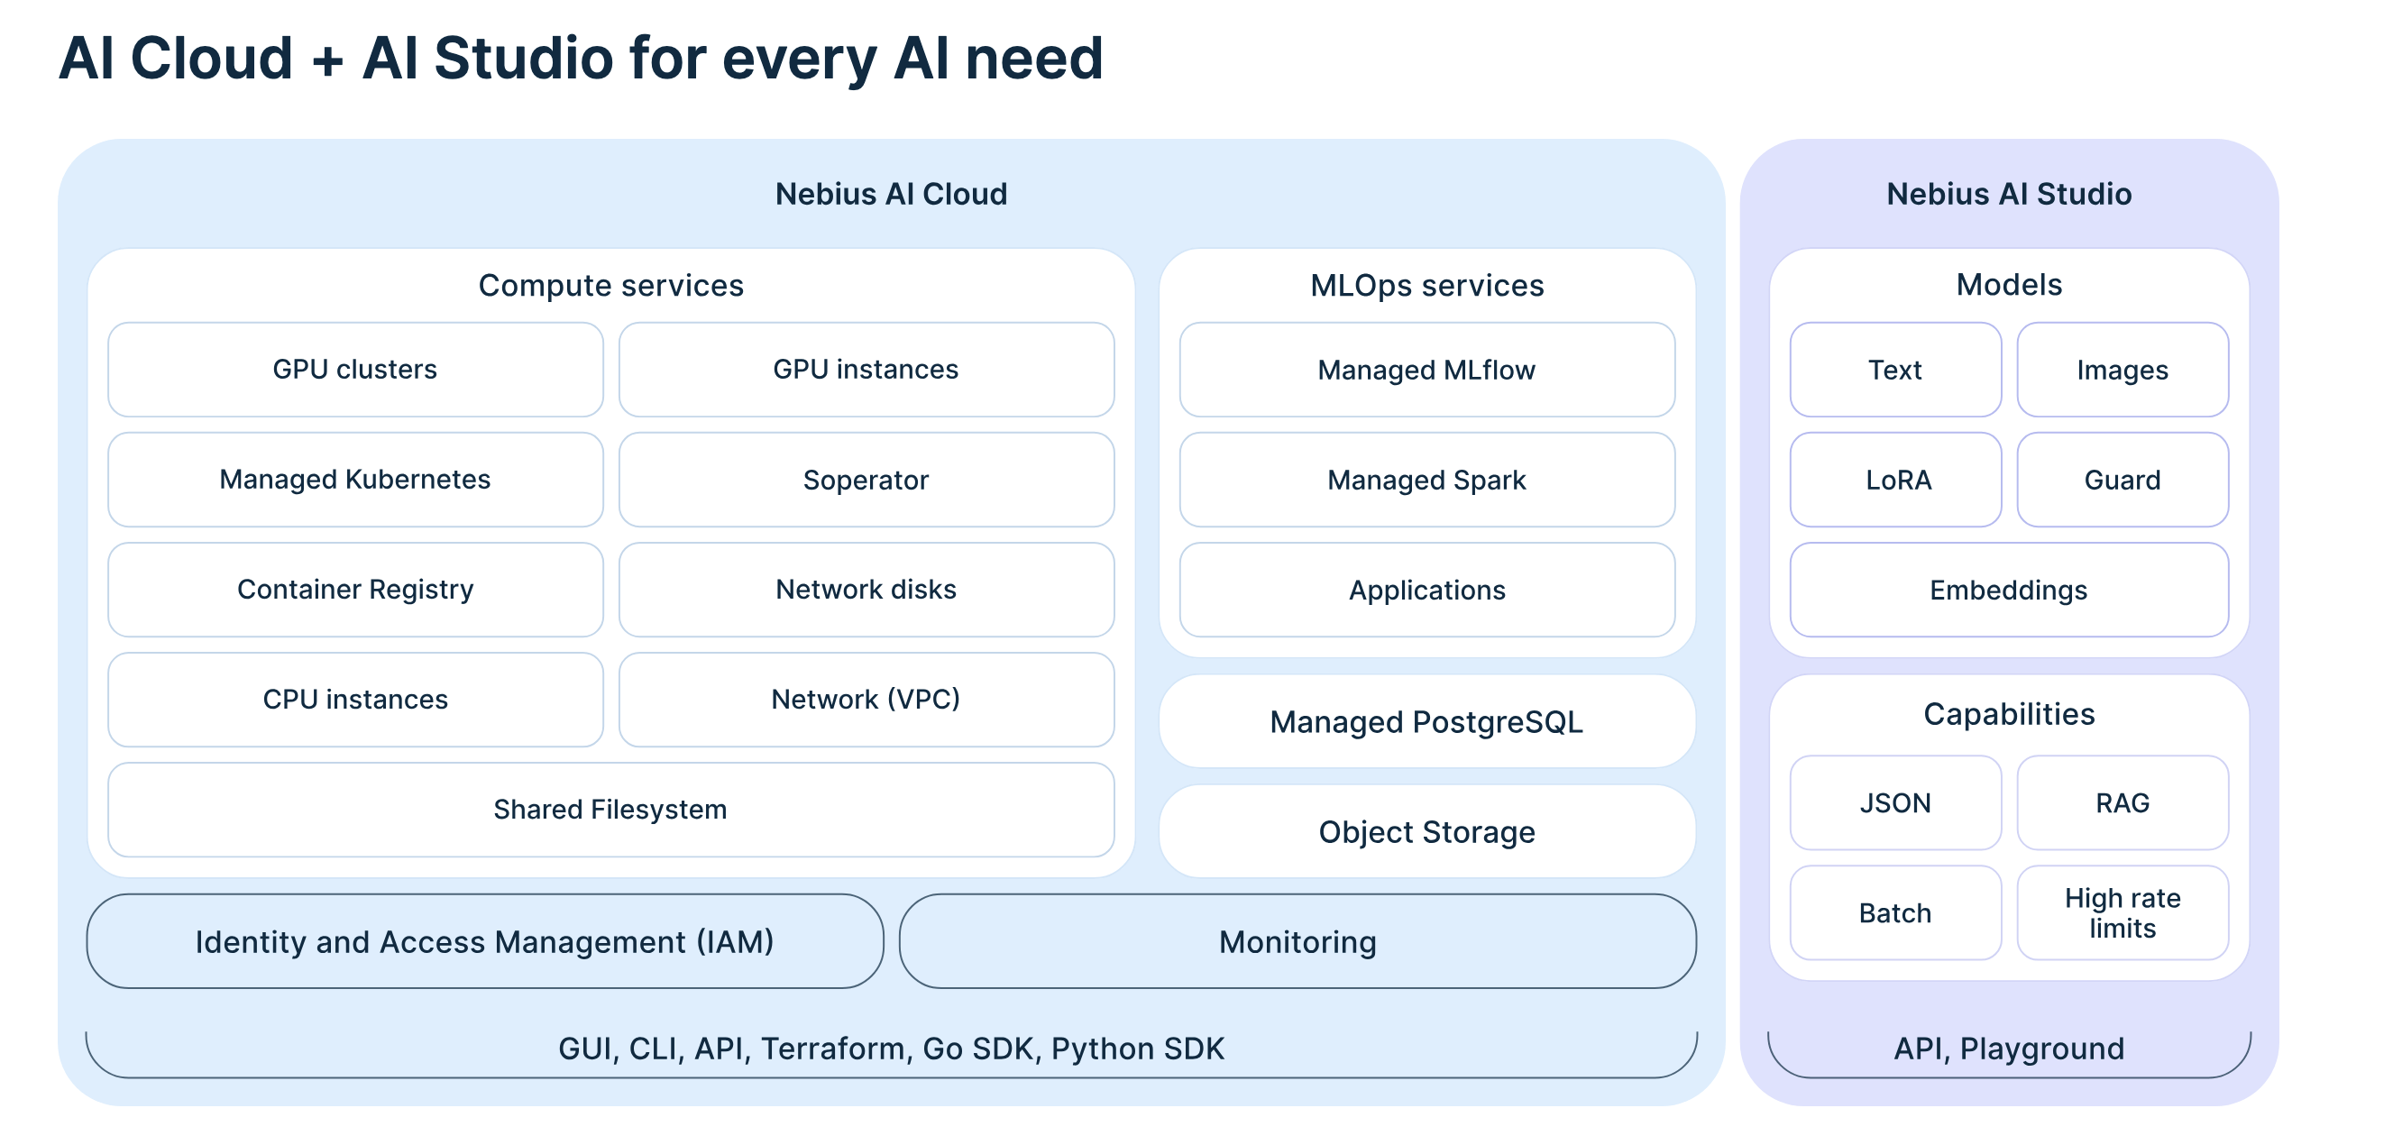Open the High rate limits capability
Screen dimensions: 2393x1145
pos(2123,912)
